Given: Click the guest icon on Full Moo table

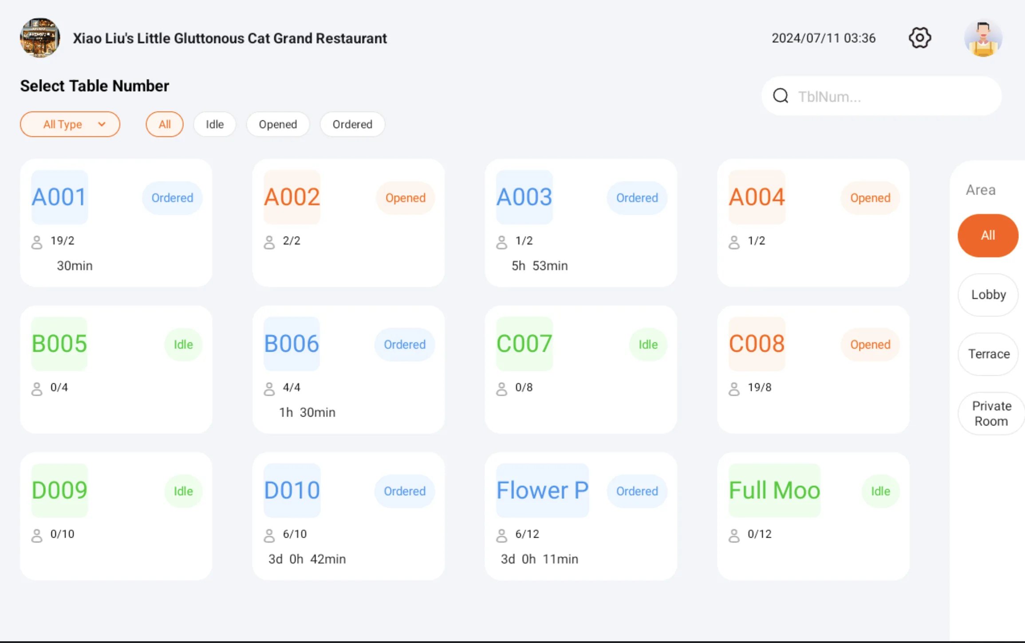Looking at the screenshot, I should click(x=734, y=536).
